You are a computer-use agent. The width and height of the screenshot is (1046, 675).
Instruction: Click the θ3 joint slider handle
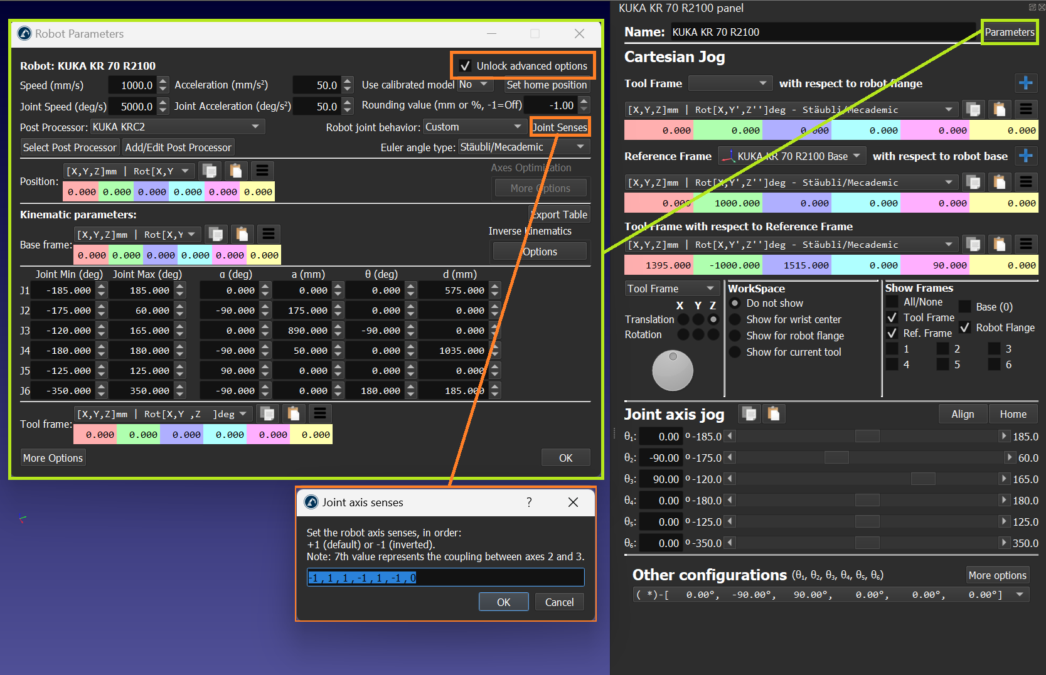click(922, 479)
